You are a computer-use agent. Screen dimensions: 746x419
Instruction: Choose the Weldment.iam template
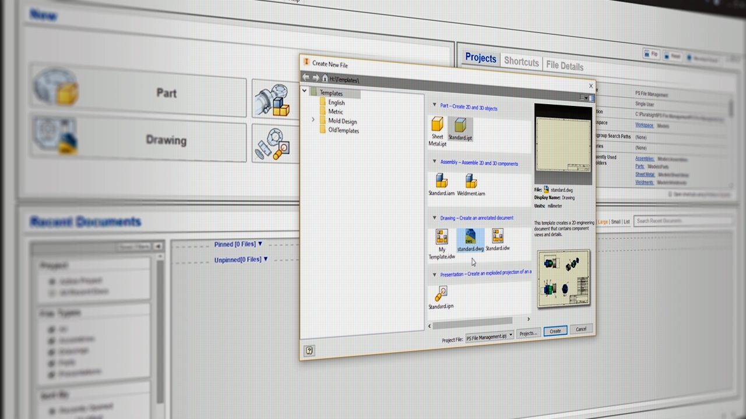(x=471, y=184)
